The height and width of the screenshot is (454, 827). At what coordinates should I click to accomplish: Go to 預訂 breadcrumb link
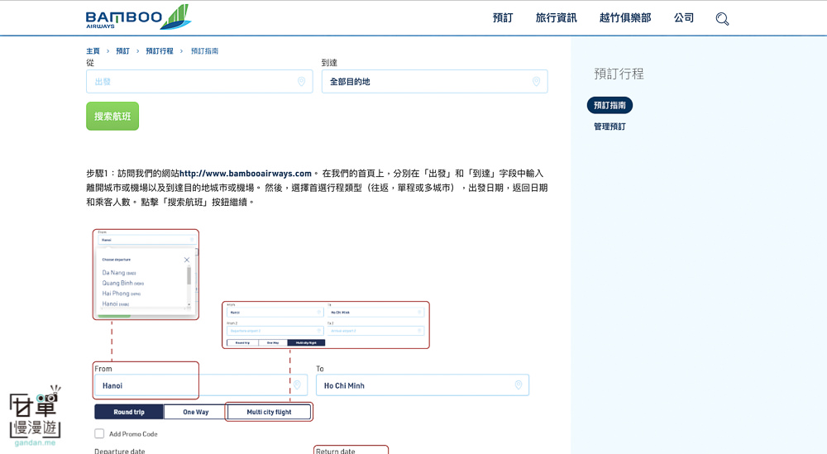tap(123, 51)
